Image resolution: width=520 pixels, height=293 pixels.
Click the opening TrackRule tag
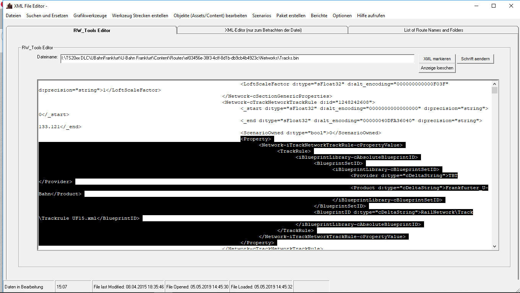(294, 151)
